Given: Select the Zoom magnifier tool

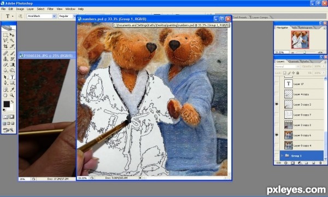Looking at the screenshot, I should coord(12,95).
